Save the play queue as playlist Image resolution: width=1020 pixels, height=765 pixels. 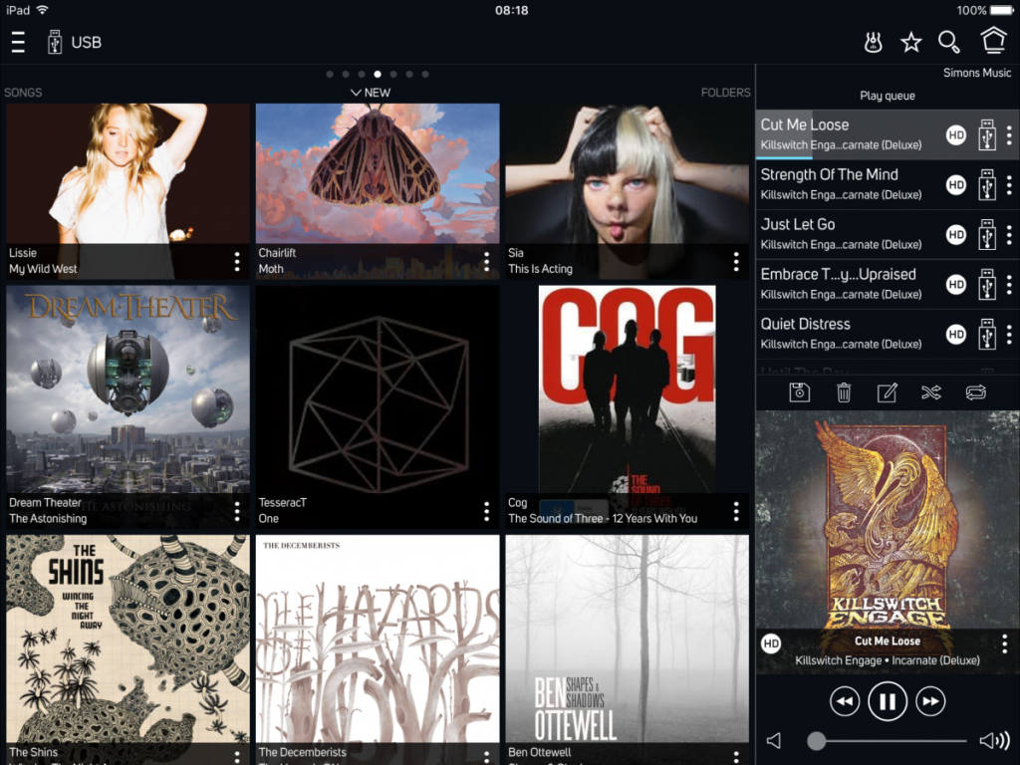pos(799,392)
